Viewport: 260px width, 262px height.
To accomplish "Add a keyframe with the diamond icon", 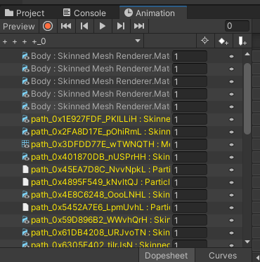I will pyautogui.click(x=223, y=41).
